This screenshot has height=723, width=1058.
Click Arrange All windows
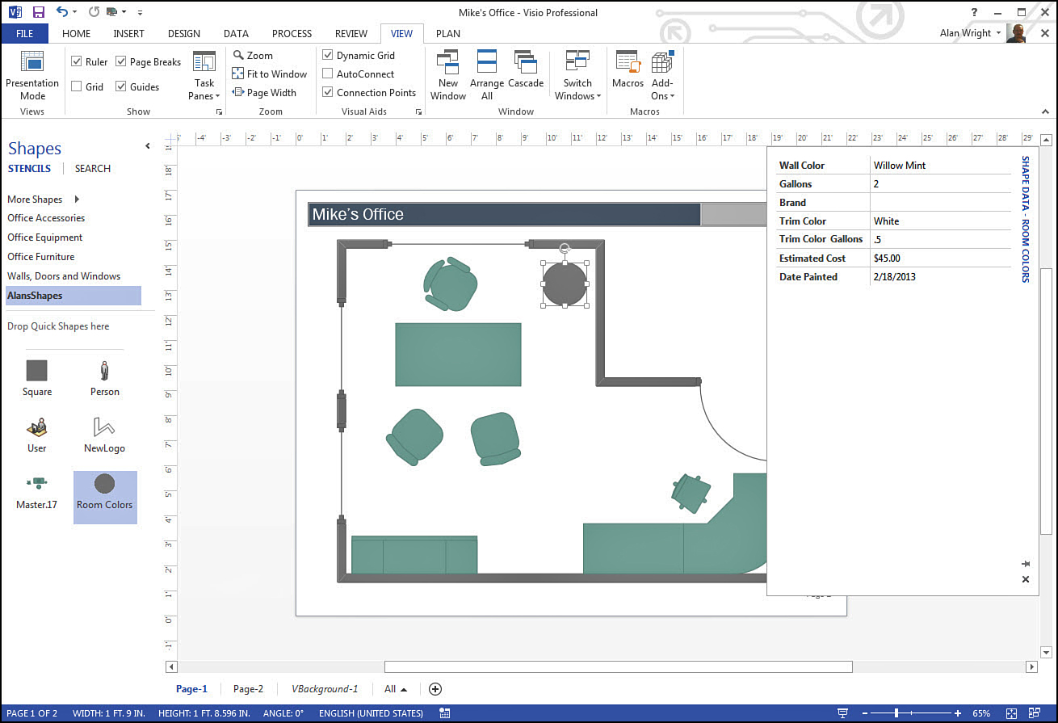tap(487, 74)
